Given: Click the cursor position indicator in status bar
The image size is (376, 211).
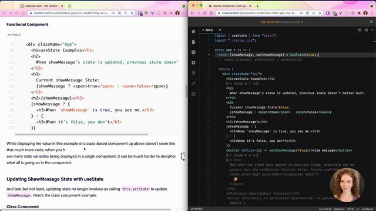Looking at the screenshot, I should pyautogui.click(x=325, y=209).
